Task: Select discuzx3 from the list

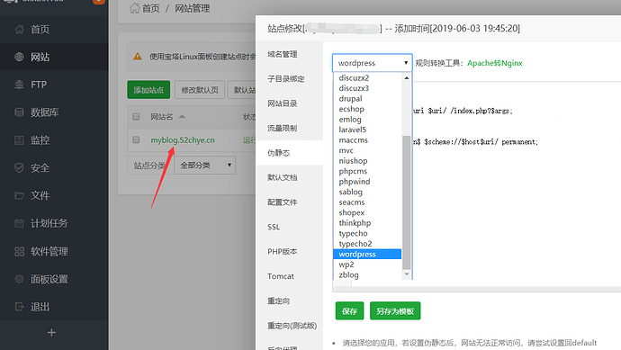Action: pos(367,88)
